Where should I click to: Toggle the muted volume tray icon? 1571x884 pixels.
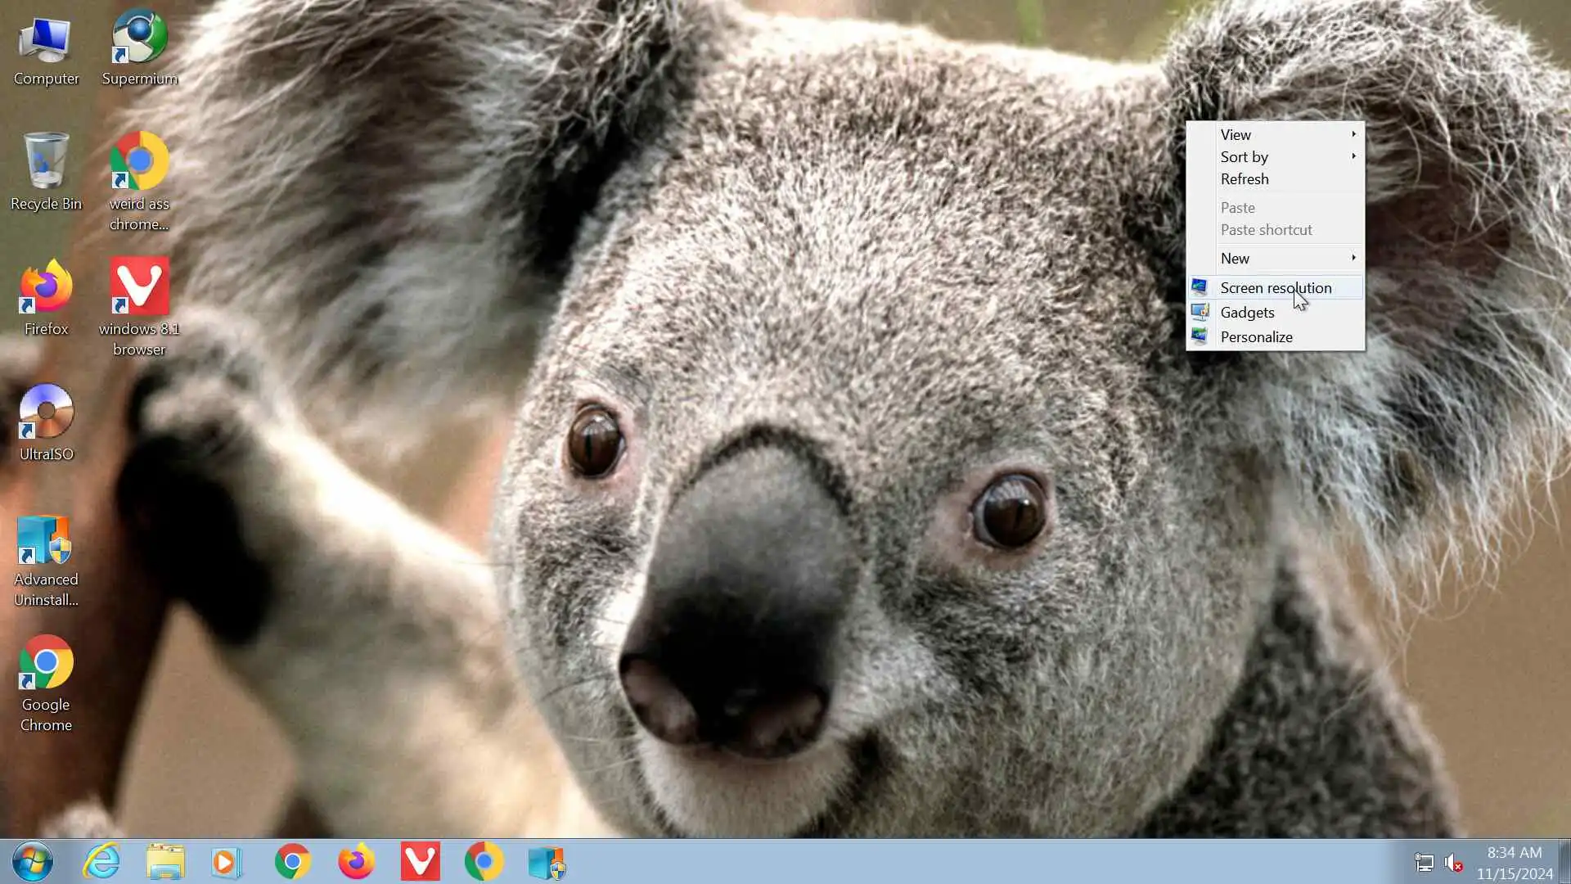click(x=1454, y=862)
